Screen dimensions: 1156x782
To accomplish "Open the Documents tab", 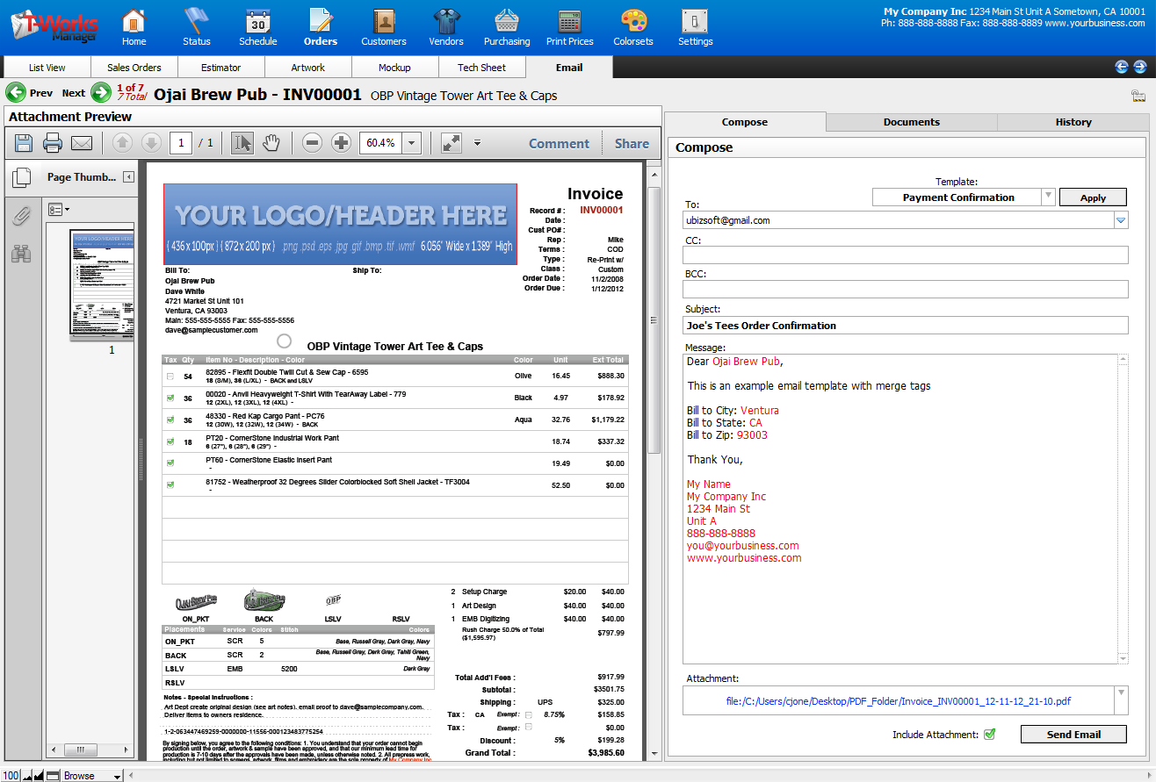I will tap(912, 122).
